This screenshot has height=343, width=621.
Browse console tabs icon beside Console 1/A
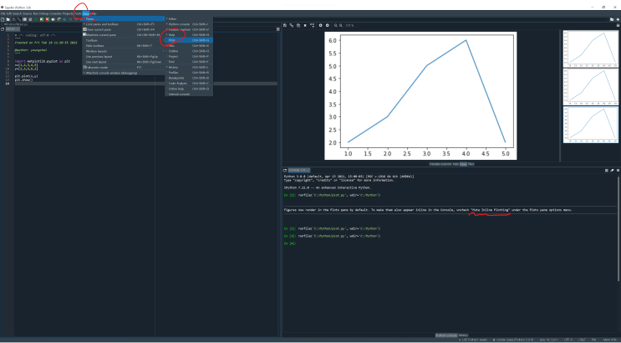pos(285,170)
